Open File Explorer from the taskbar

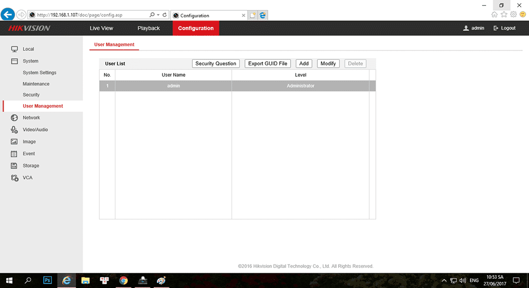[86, 280]
